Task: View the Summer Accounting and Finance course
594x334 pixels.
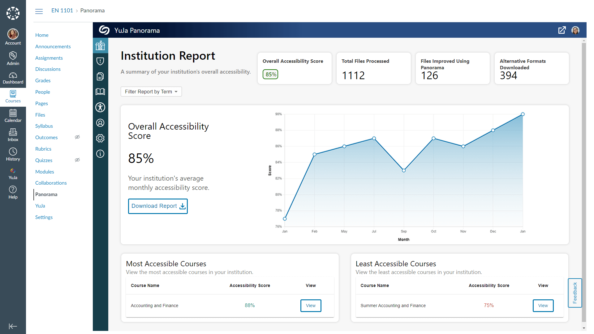Action: coord(543,306)
